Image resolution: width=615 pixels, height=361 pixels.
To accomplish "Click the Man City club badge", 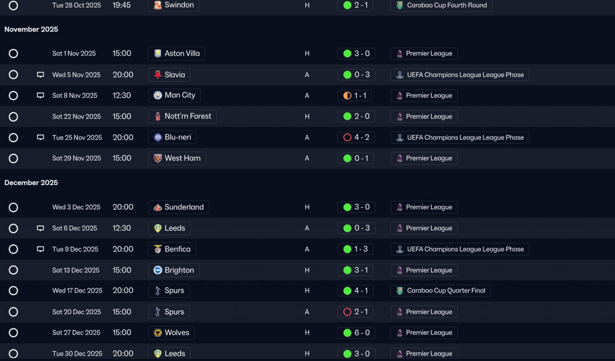I will point(158,95).
